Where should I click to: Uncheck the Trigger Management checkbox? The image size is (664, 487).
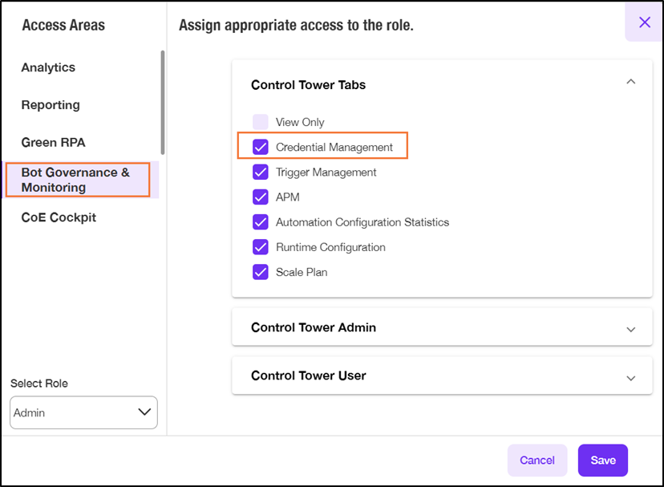[x=261, y=172]
